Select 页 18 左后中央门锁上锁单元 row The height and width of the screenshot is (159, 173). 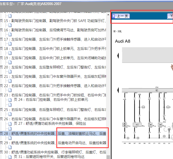(x=53, y=49)
